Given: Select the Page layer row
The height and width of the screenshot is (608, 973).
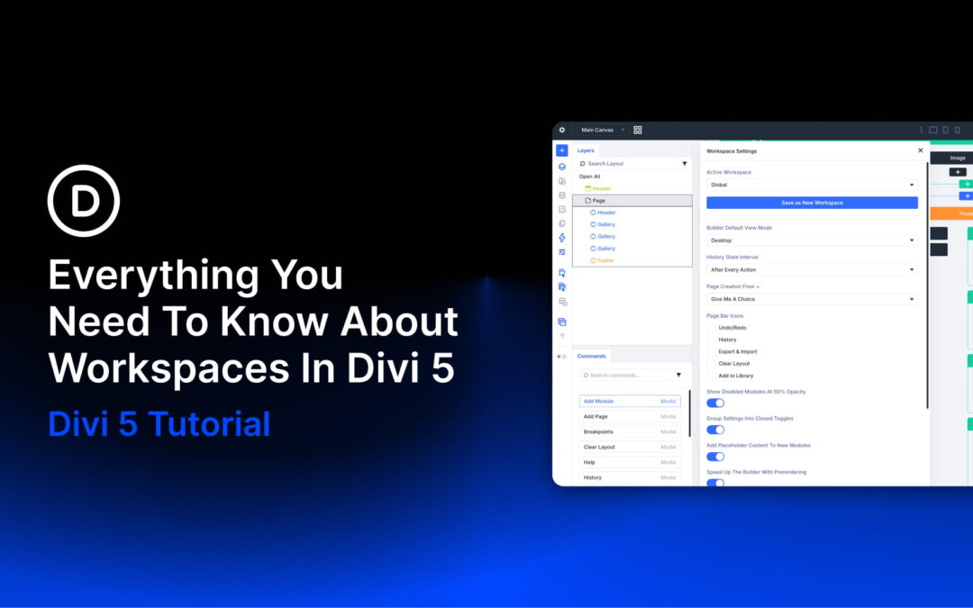Looking at the screenshot, I should coord(632,200).
